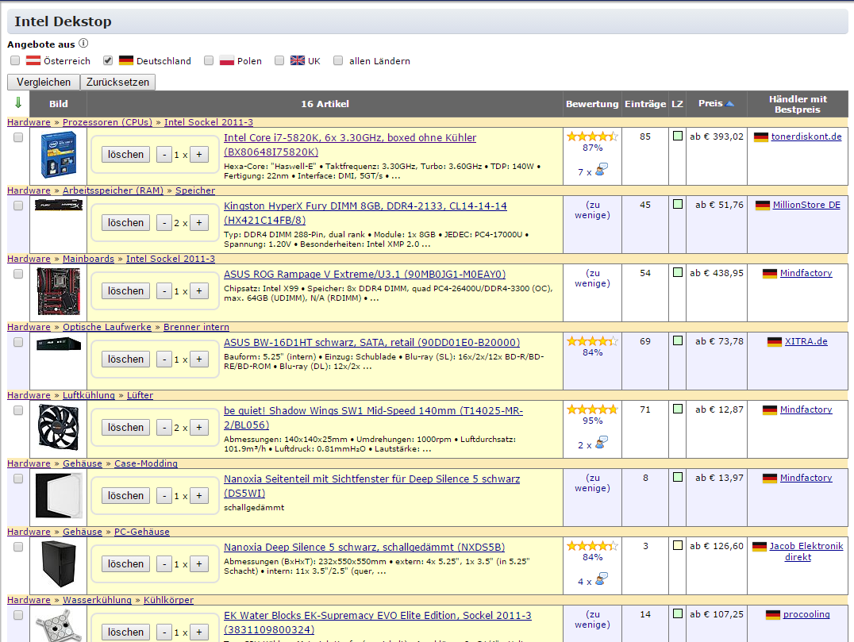Open reviews comment icon for Intel Core i7-5820K

[602, 169]
